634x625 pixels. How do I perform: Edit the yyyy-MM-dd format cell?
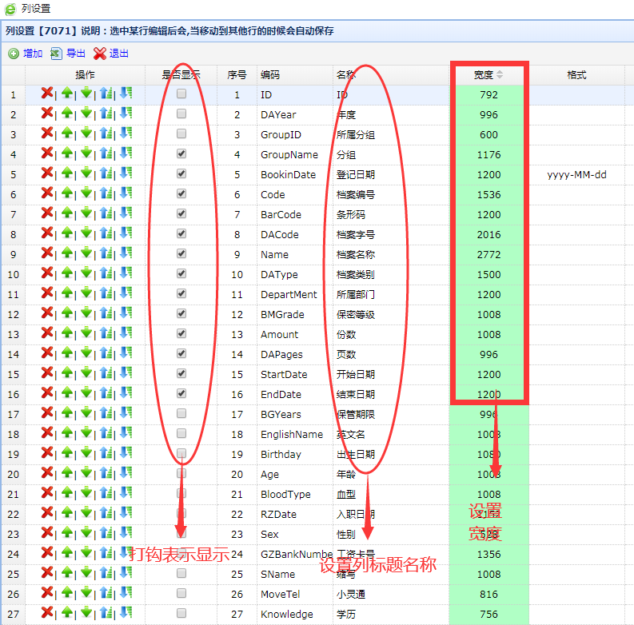point(576,174)
